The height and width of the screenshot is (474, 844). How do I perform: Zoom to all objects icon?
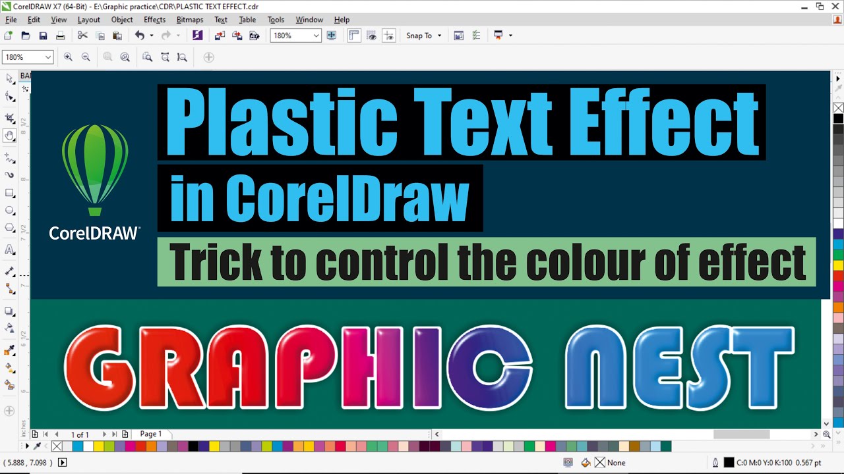click(x=125, y=57)
